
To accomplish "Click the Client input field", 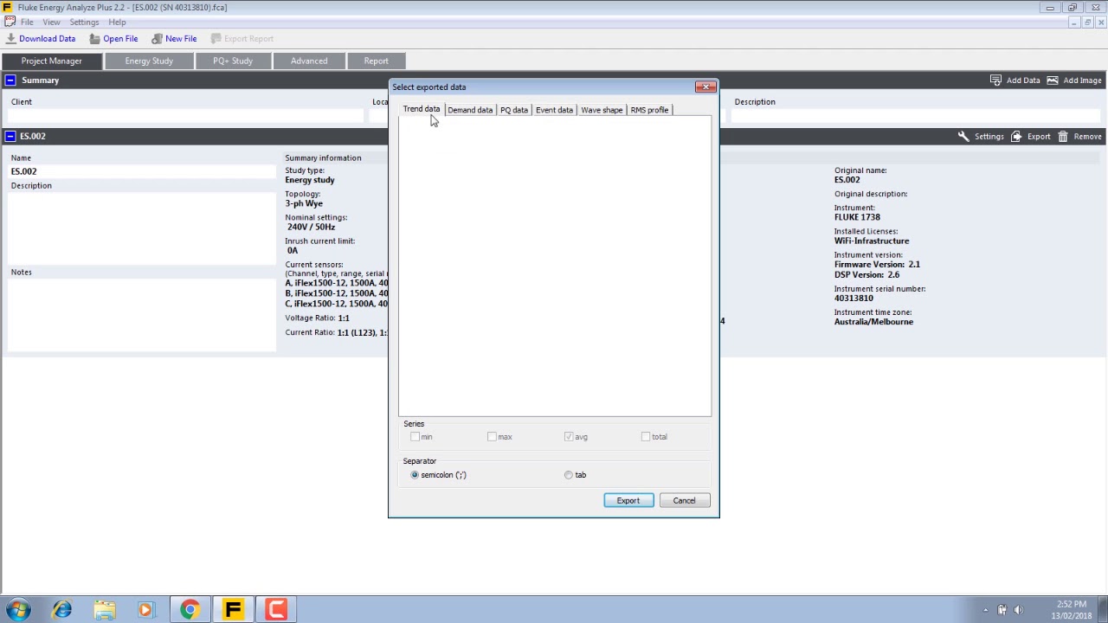I will (x=186, y=116).
